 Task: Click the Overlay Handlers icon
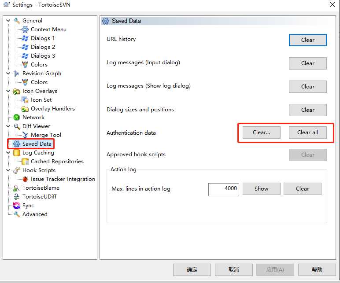tap(25, 109)
